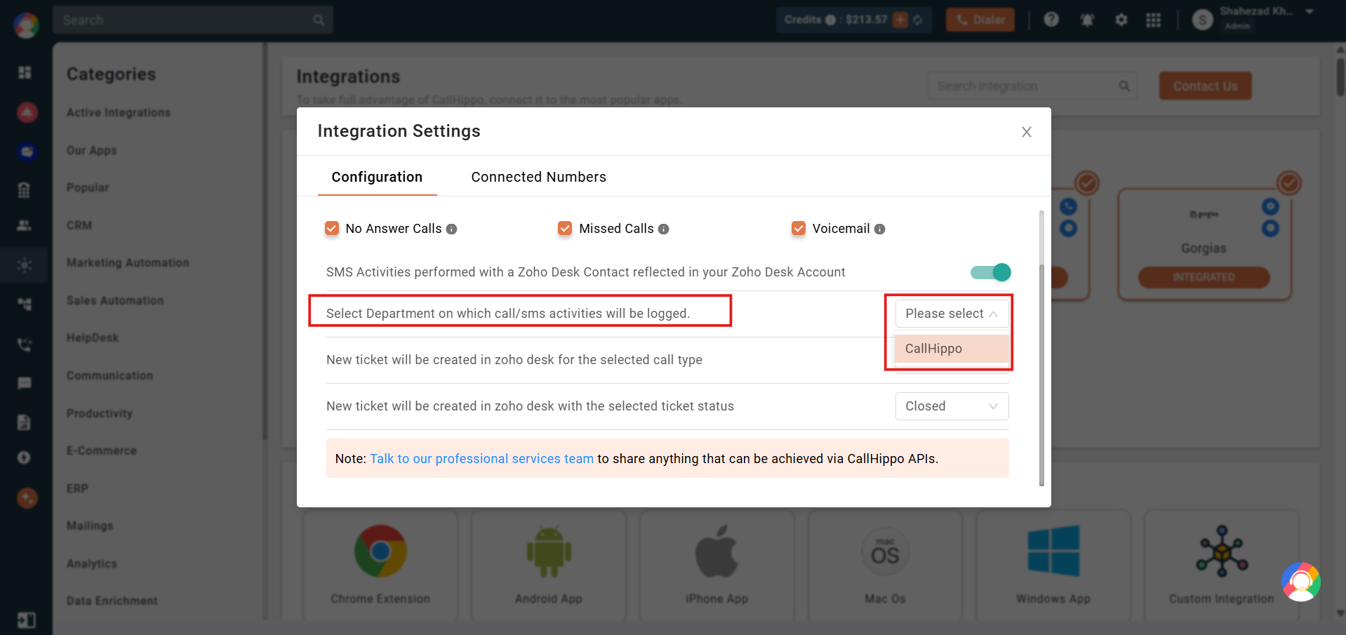Expand the sidebar toggle icon at bottom

pos(26,620)
